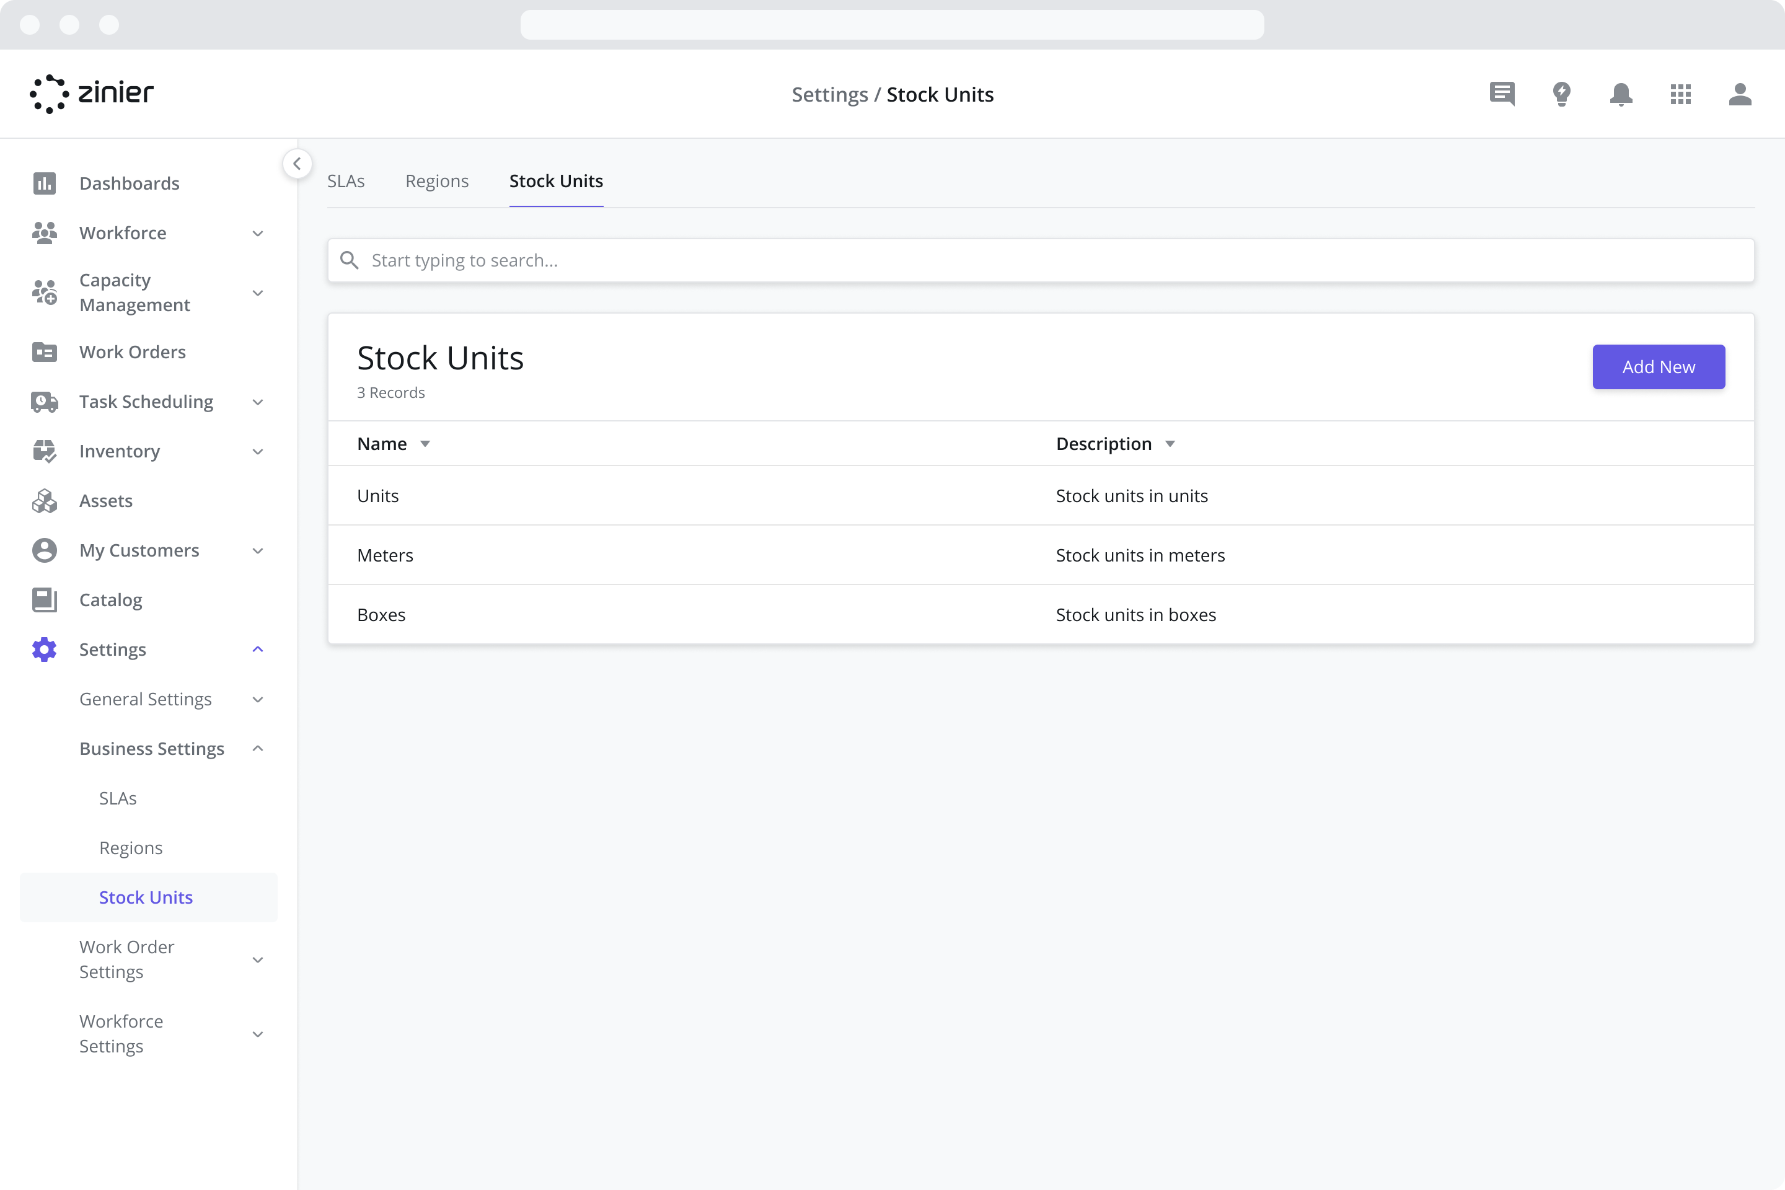This screenshot has height=1190, width=1785.
Task: Click the Settings gear icon
Action: tap(45, 650)
